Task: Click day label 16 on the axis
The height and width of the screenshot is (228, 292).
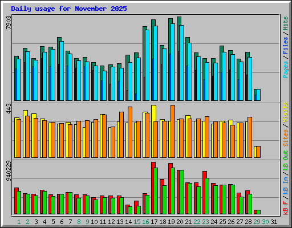Action: [x=145, y=222]
